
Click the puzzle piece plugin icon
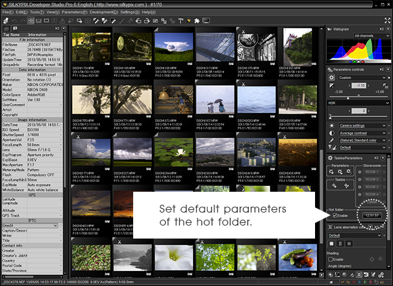[197, 21]
